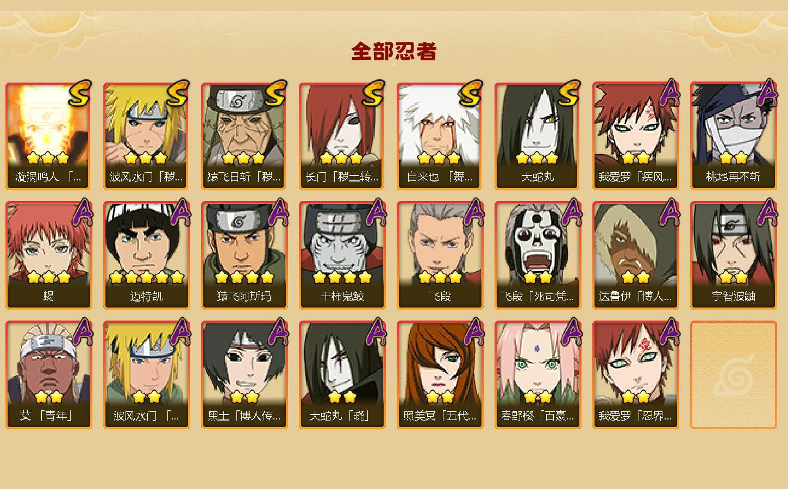The height and width of the screenshot is (489, 788).
Task: Click the A rank badge on 照美冥
Action: tap(473, 333)
